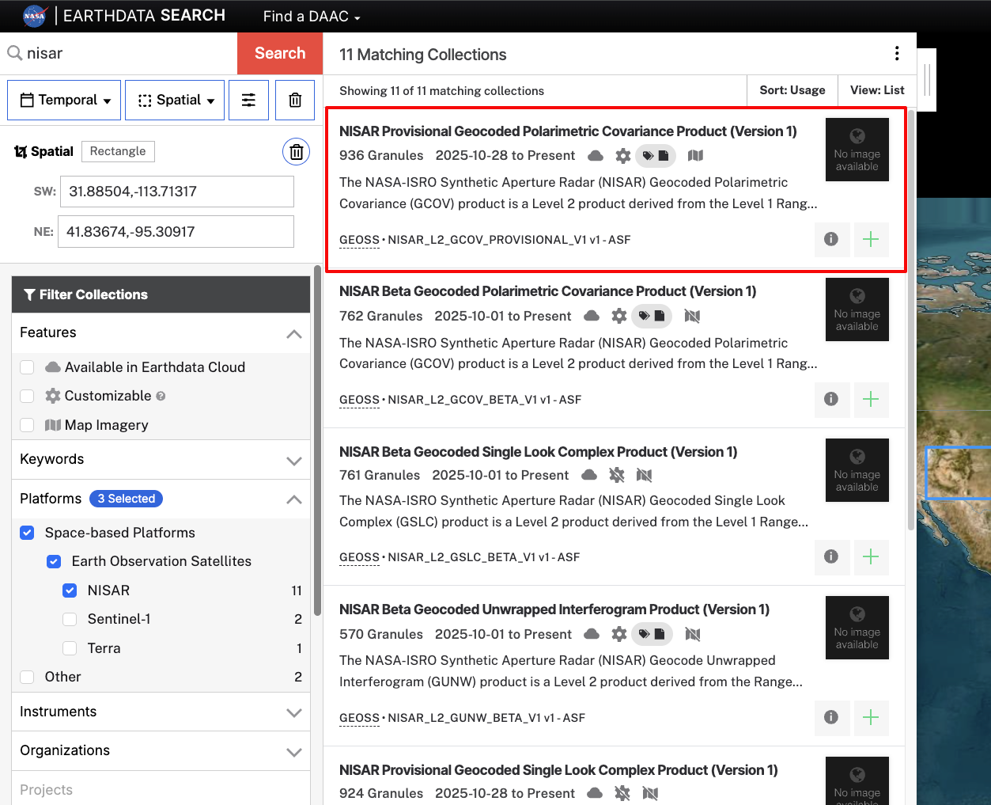Open the Find a DAAC dropdown
Screen dimensions: 991x805
312,16
